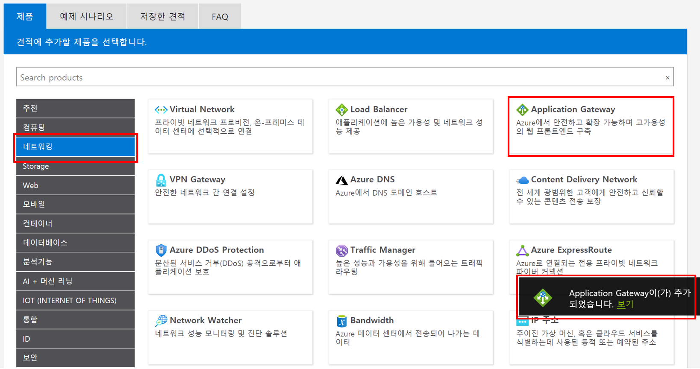
Task: Click the 'Azure에서 DNS 도메인 호스트' description
Action: [x=386, y=193]
